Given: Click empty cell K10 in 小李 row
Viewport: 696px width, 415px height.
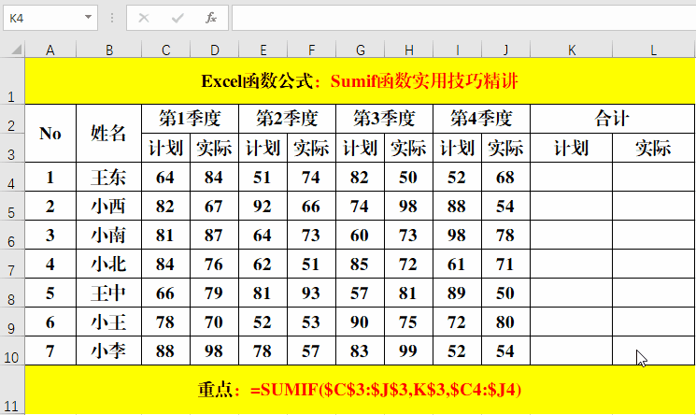Looking at the screenshot, I should (x=571, y=351).
